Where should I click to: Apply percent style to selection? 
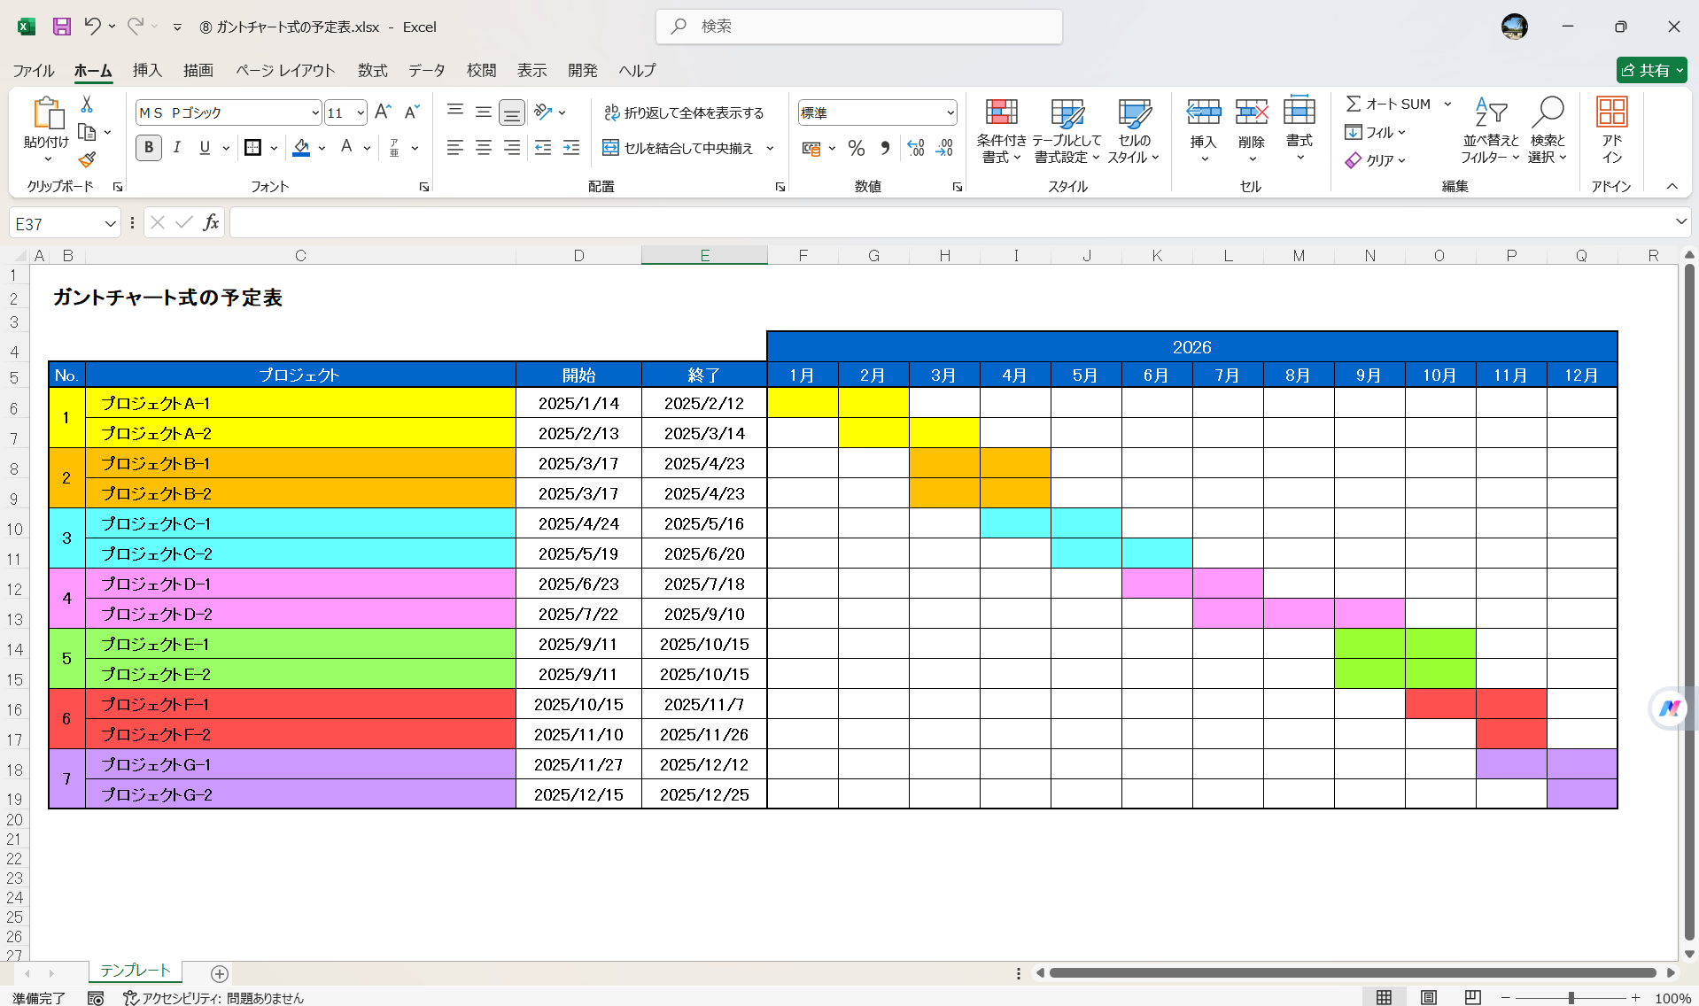tap(856, 148)
